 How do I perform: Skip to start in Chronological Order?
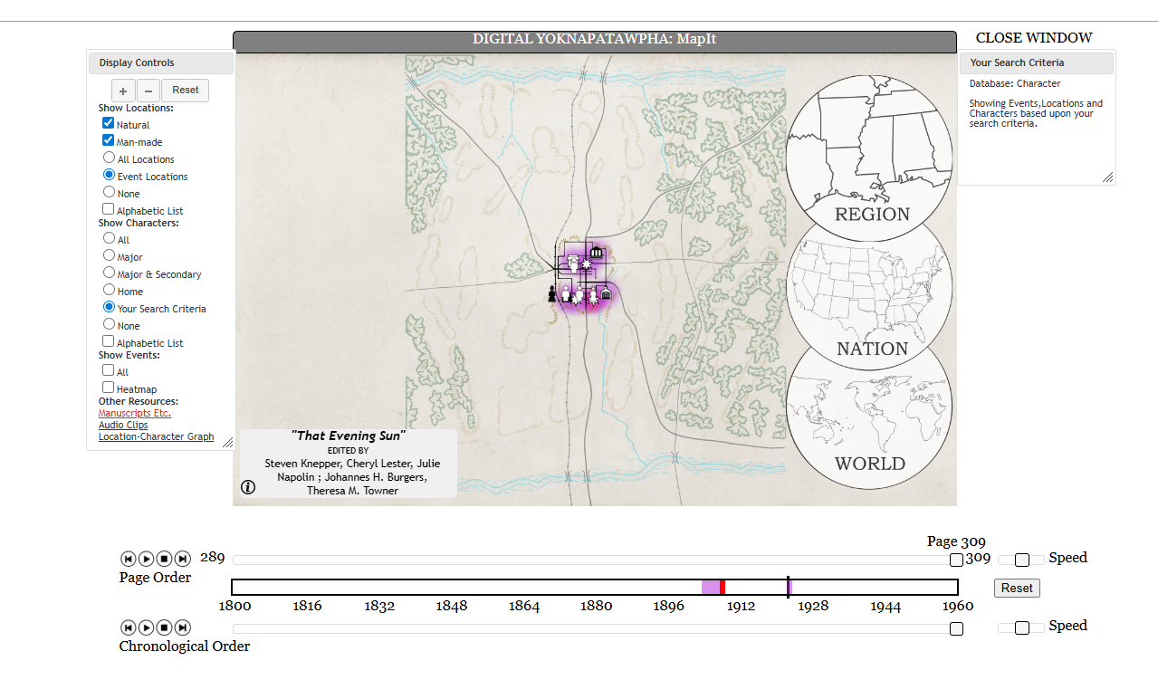(x=128, y=627)
